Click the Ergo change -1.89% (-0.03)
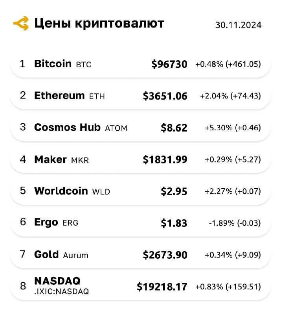Screen dimensions: 281x315 click(235, 223)
